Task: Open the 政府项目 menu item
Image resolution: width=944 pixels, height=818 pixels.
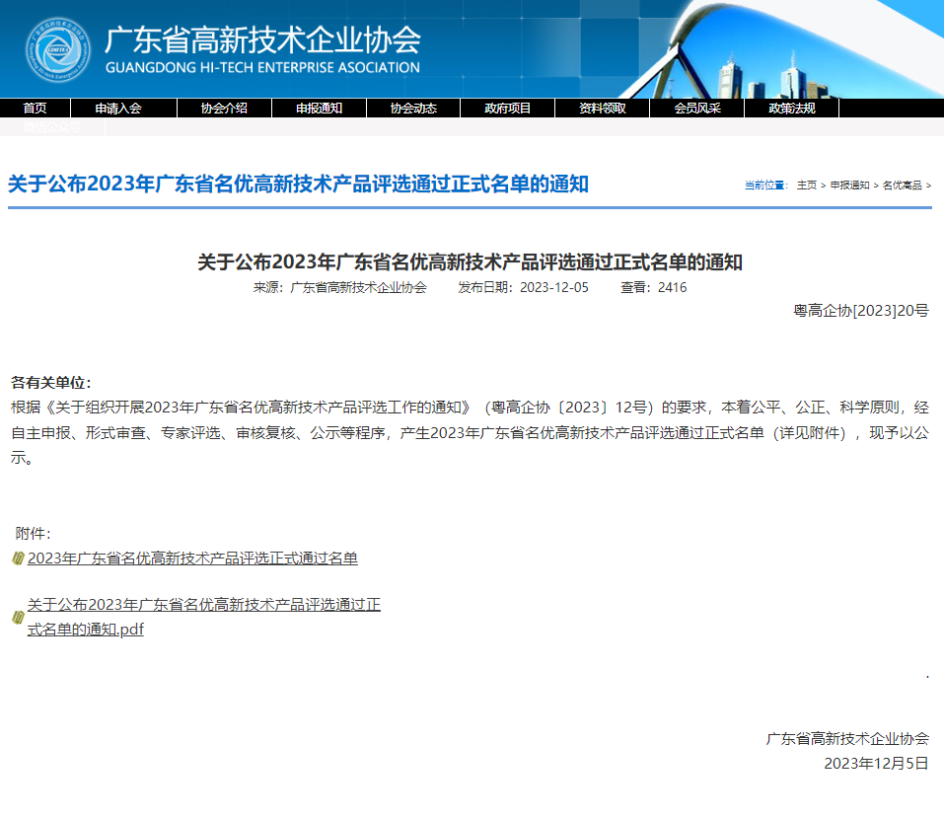Action: [508, 108]
